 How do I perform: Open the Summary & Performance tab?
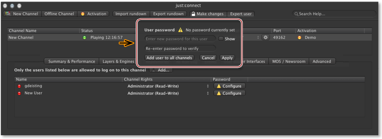pos(71,61)
